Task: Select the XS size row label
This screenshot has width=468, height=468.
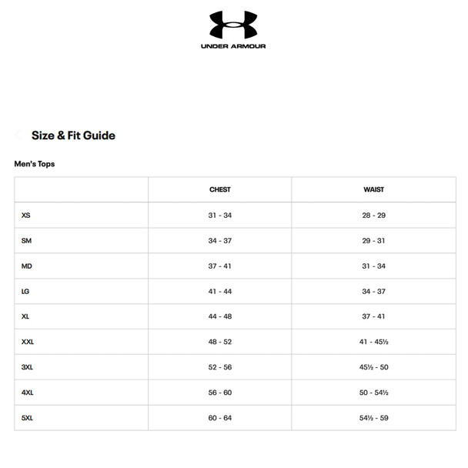Action: coord(25,216)
